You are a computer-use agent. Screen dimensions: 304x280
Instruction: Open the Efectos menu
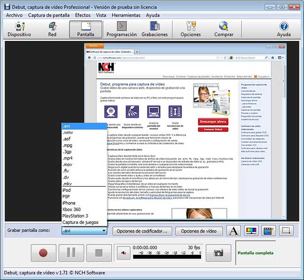pyautogui.click(x=83, y=15)
